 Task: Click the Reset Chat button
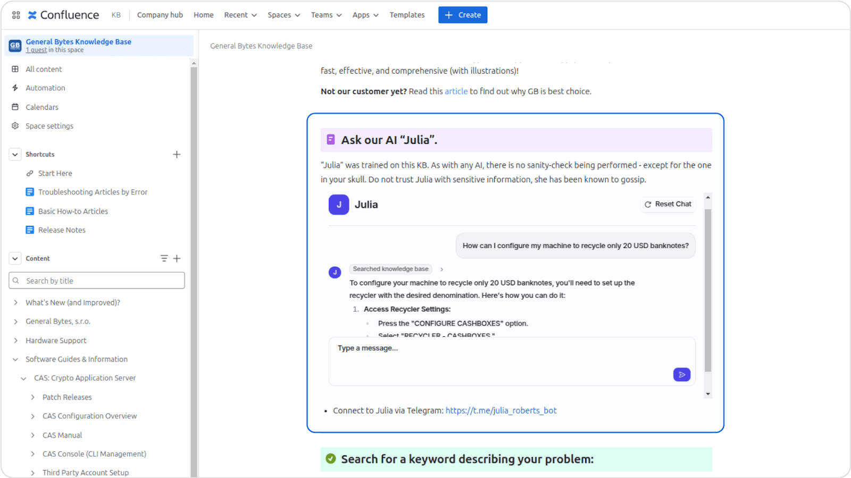click(668, 204)
